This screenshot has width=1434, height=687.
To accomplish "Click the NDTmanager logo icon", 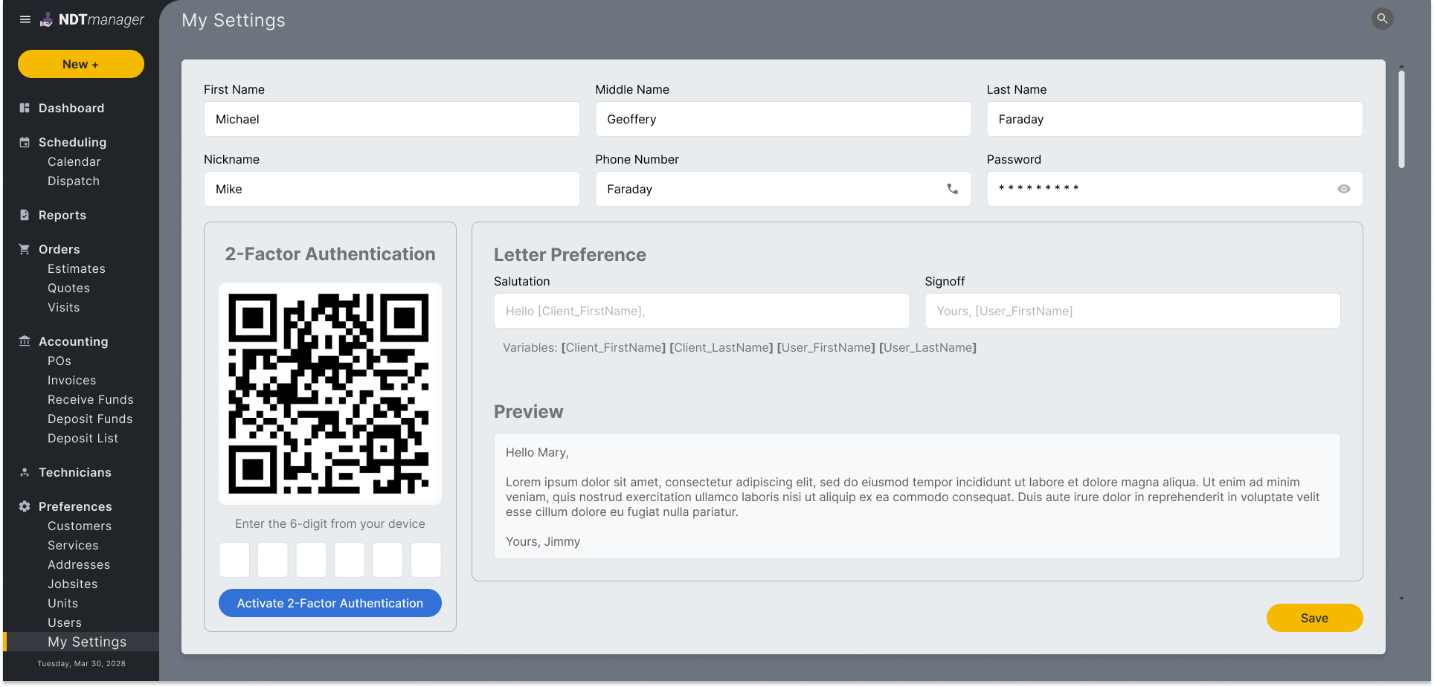I will [x=46, y=19].
